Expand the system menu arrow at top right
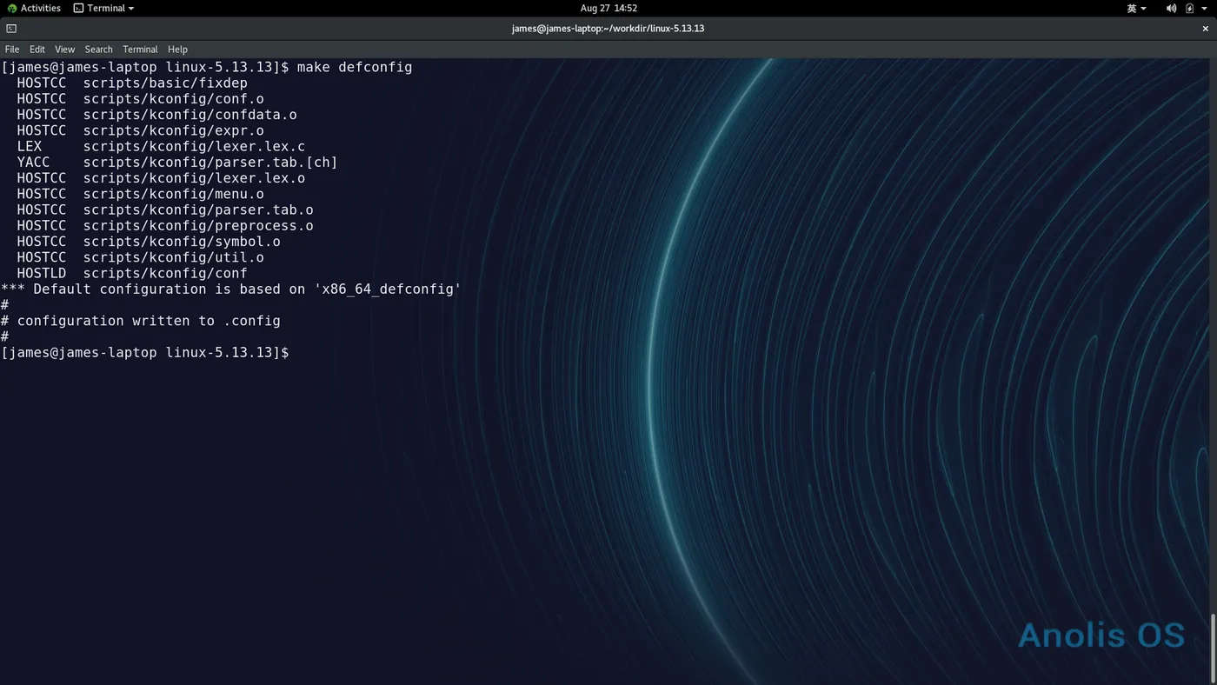Viewport: 1217px width, 685px height. coord(1205,8)
